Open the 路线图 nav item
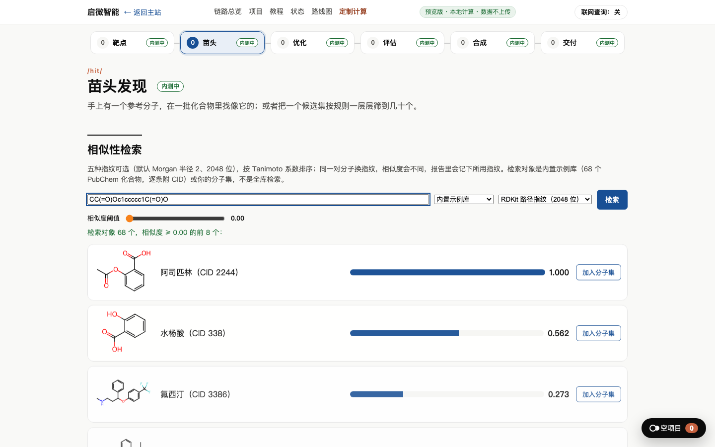 tap(322, 11)
